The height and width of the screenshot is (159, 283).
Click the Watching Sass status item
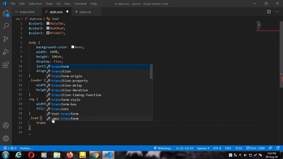[163, 148]
